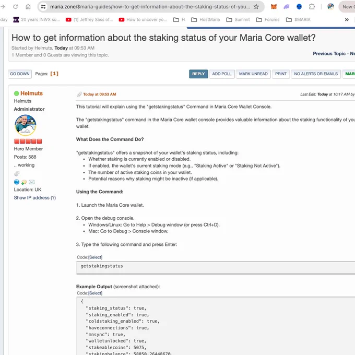Open the Extensions puzzle icon
355x355 pixels.
[x=312, y=7]
